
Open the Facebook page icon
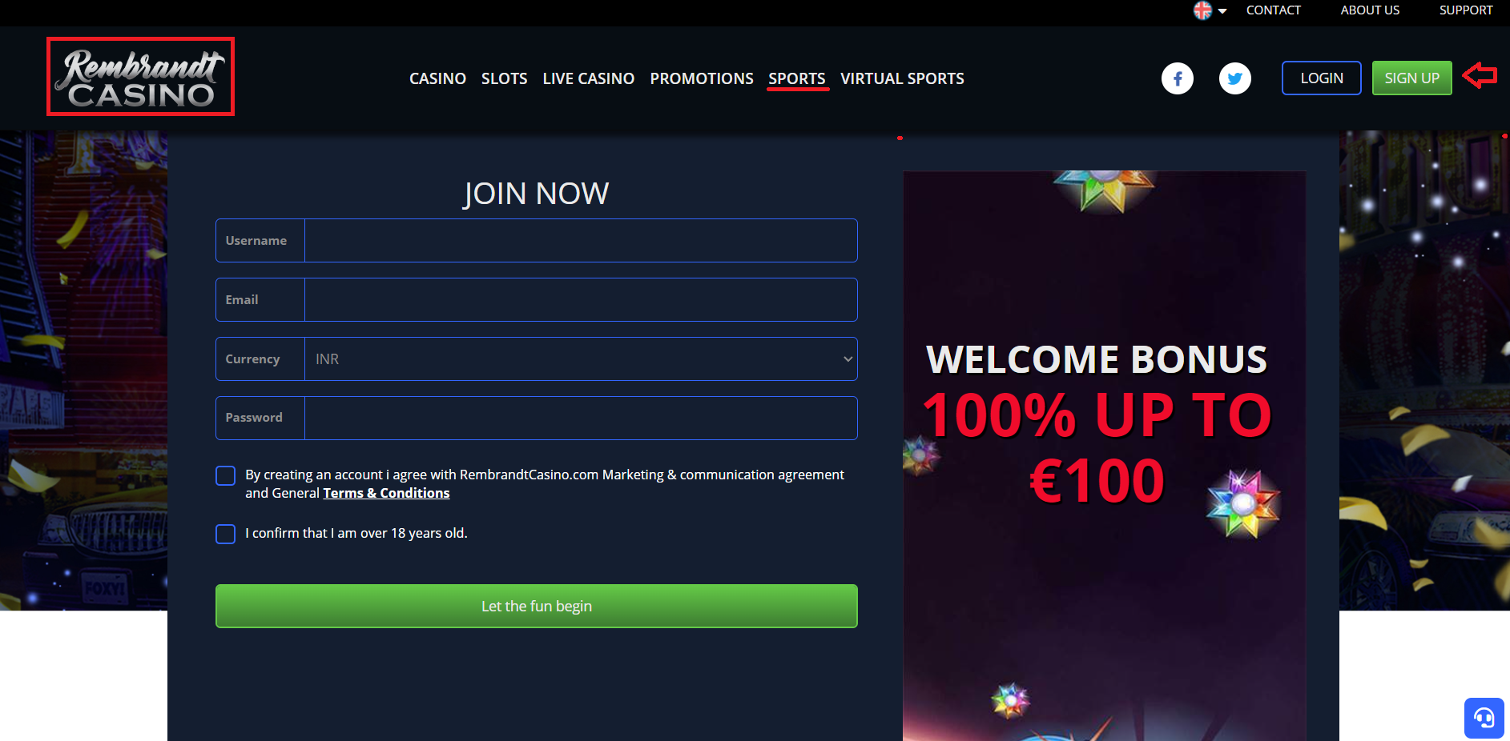[1177, 78]
